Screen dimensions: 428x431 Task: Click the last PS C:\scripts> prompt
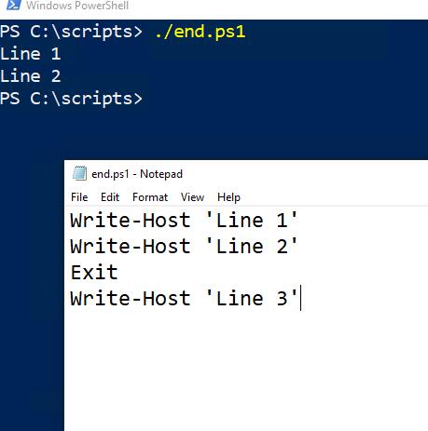coord(71,99)
